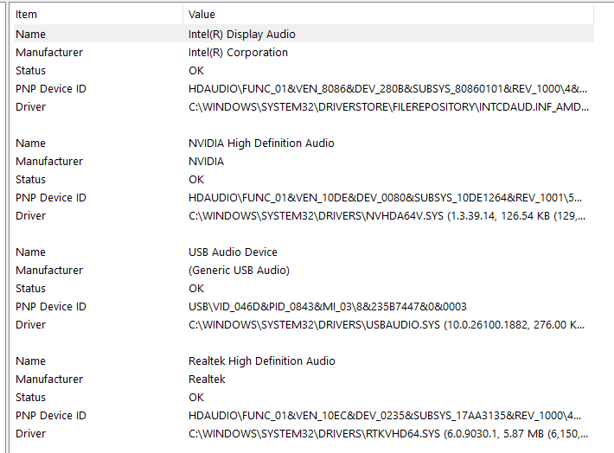Select the NVHDA64V.SYS driver row
The height and width of the screenshot is (453, 614).
[x=304, y=216]
